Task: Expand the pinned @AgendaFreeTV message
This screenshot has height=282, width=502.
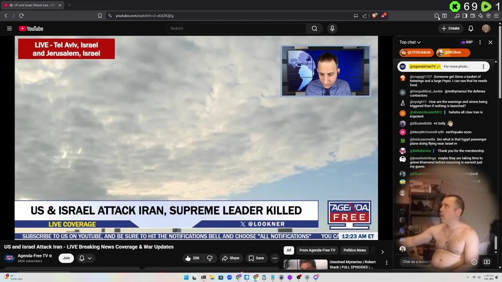Action: [443, 67]
